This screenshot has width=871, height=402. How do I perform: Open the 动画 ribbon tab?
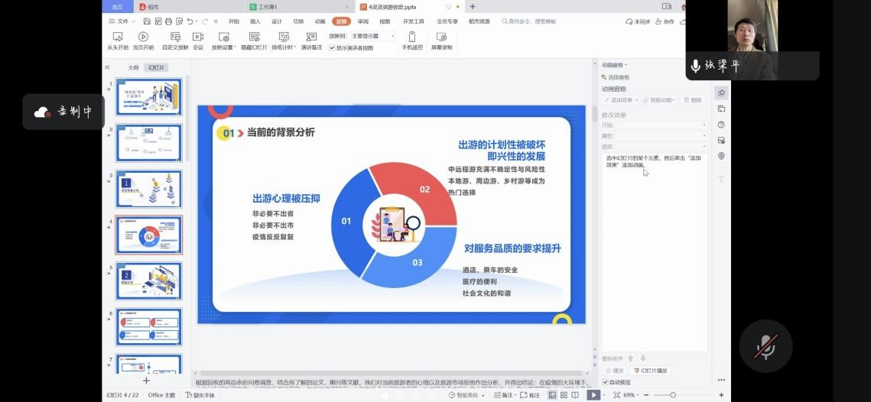[x=320, y=21]
